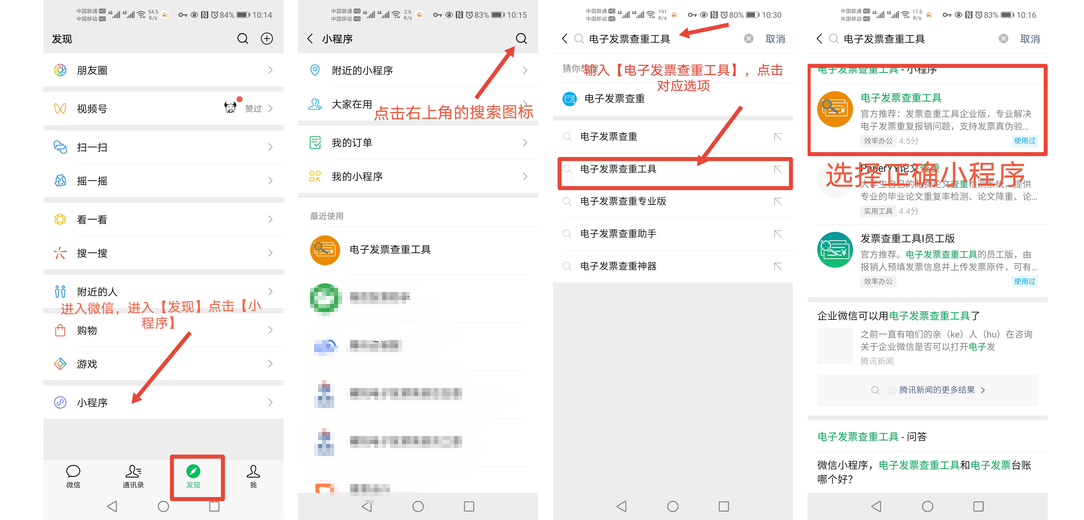The width and height of the screenshot is (1084, 520).
Task: Open article 企业微信可以用电子发票查重工具了
Action: 898,316
